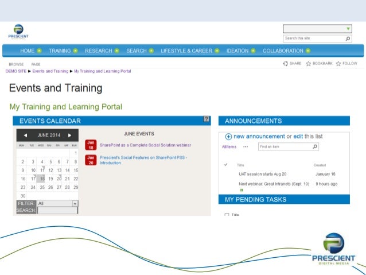Open Prescient's Social Features on SharePoint PSS link
366x275 pixels.
tap(143, 160)
